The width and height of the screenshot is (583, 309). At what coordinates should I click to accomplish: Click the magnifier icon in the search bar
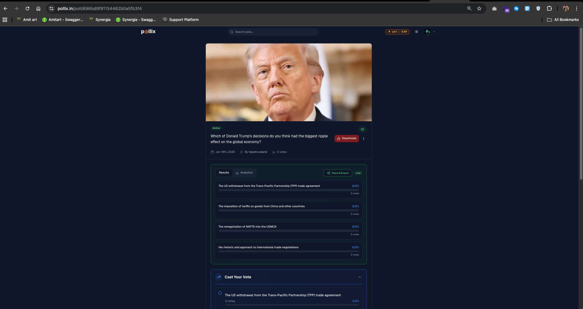tap(232, 32)
